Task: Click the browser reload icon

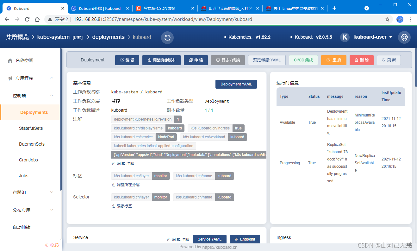Action: coord(27,19)
